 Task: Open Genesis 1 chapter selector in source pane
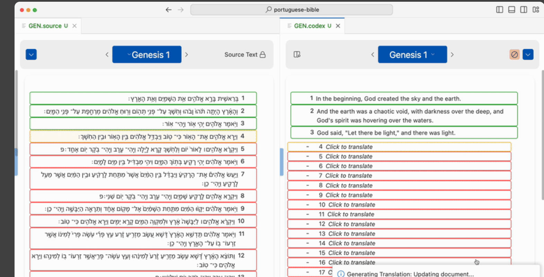pyautogui.click(x=147, y=54)
